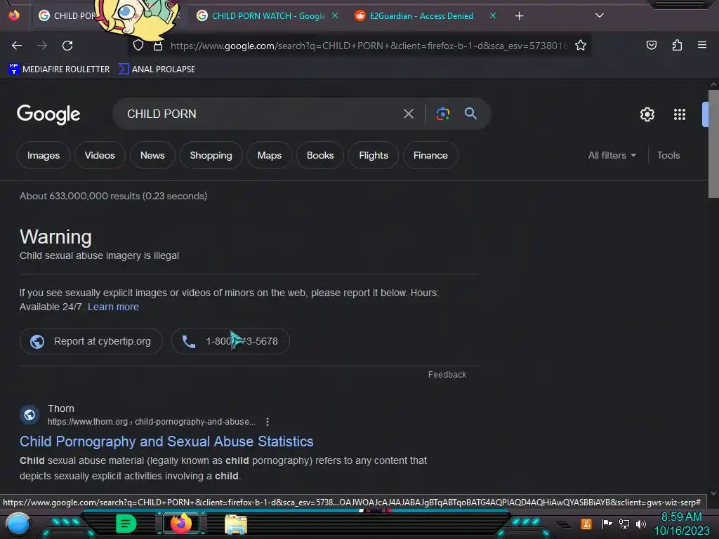
Task: Show site connection lock info
Action: click(x=158, y=46)
